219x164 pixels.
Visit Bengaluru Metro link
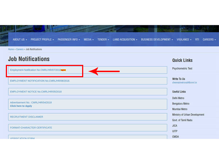(181, 104)
